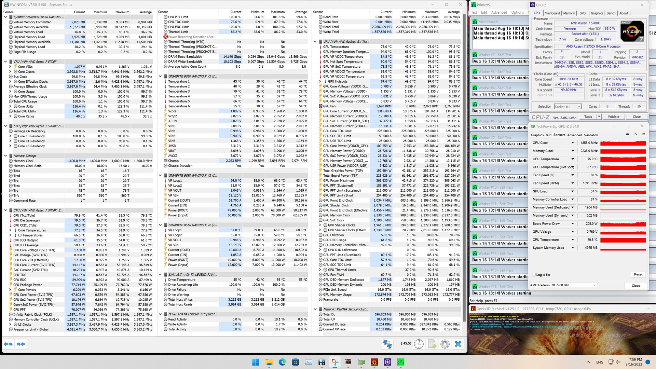The width and height of the screenshot is (656, 369).
Task: Reset HWiNFO elapsed-time clock icon
Action: point(419,344)
